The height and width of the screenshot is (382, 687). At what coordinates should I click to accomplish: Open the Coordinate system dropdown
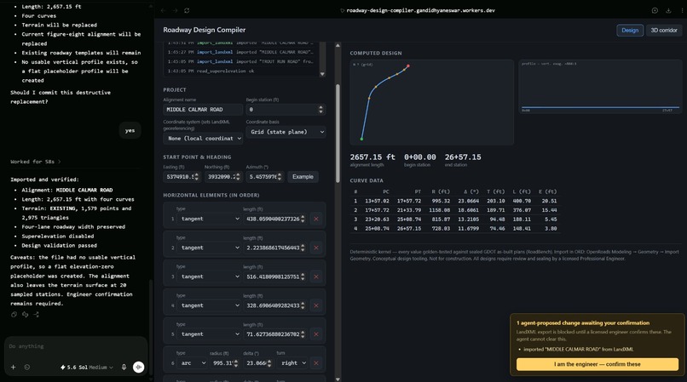click(x=204, y=139)
